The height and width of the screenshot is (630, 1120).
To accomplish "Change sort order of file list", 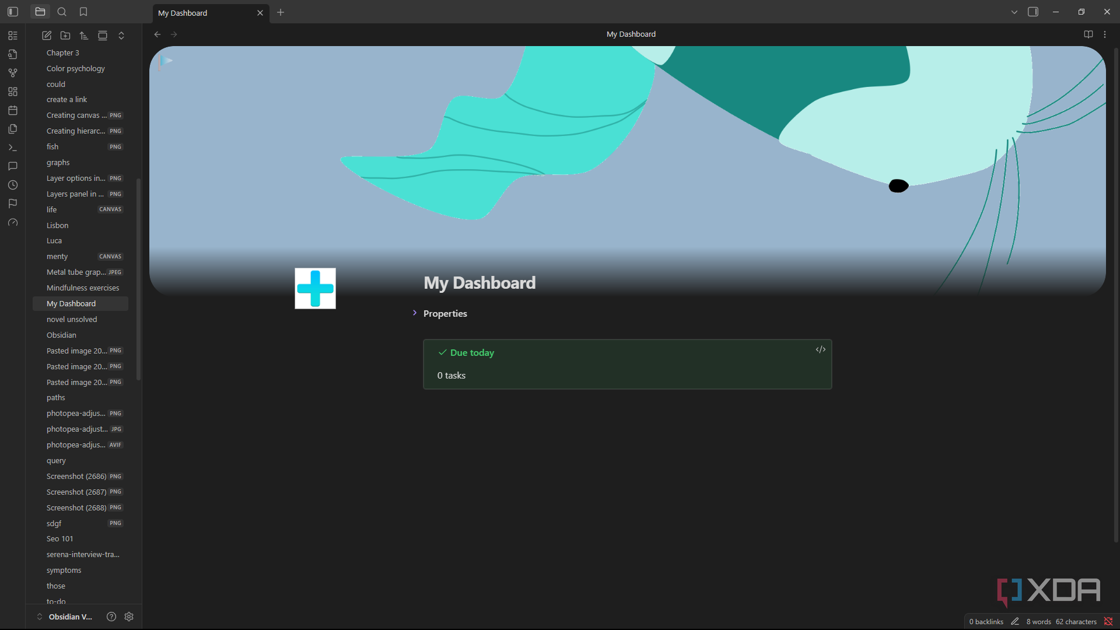I will pos(84,36).
